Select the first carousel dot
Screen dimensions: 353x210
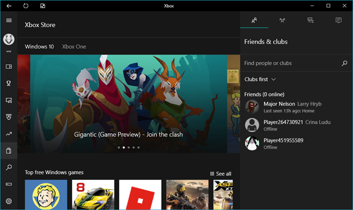coord(119,148)
